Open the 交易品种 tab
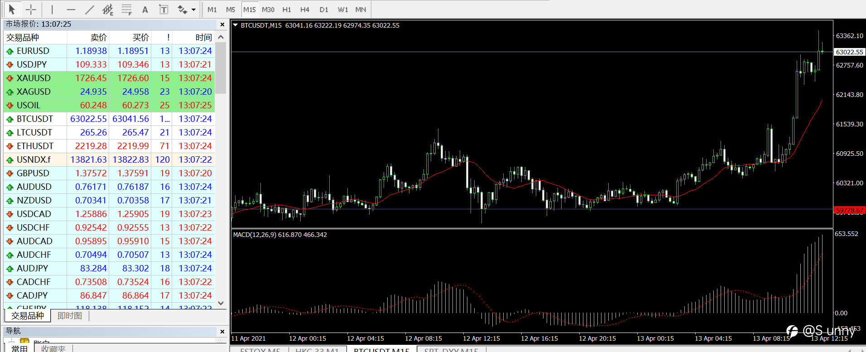The width and height of the screenshot is (866, 352). tap(28, 316)
